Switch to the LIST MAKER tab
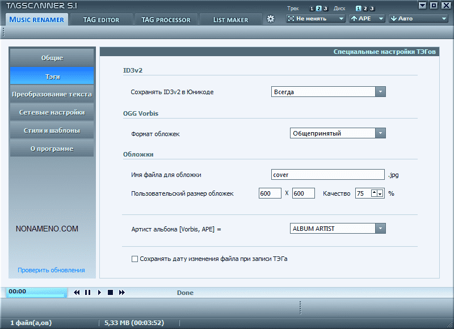The image size is (454, 329). click(230, 19)
